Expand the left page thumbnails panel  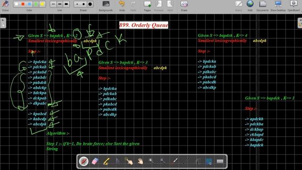click(x=3, y=23)
